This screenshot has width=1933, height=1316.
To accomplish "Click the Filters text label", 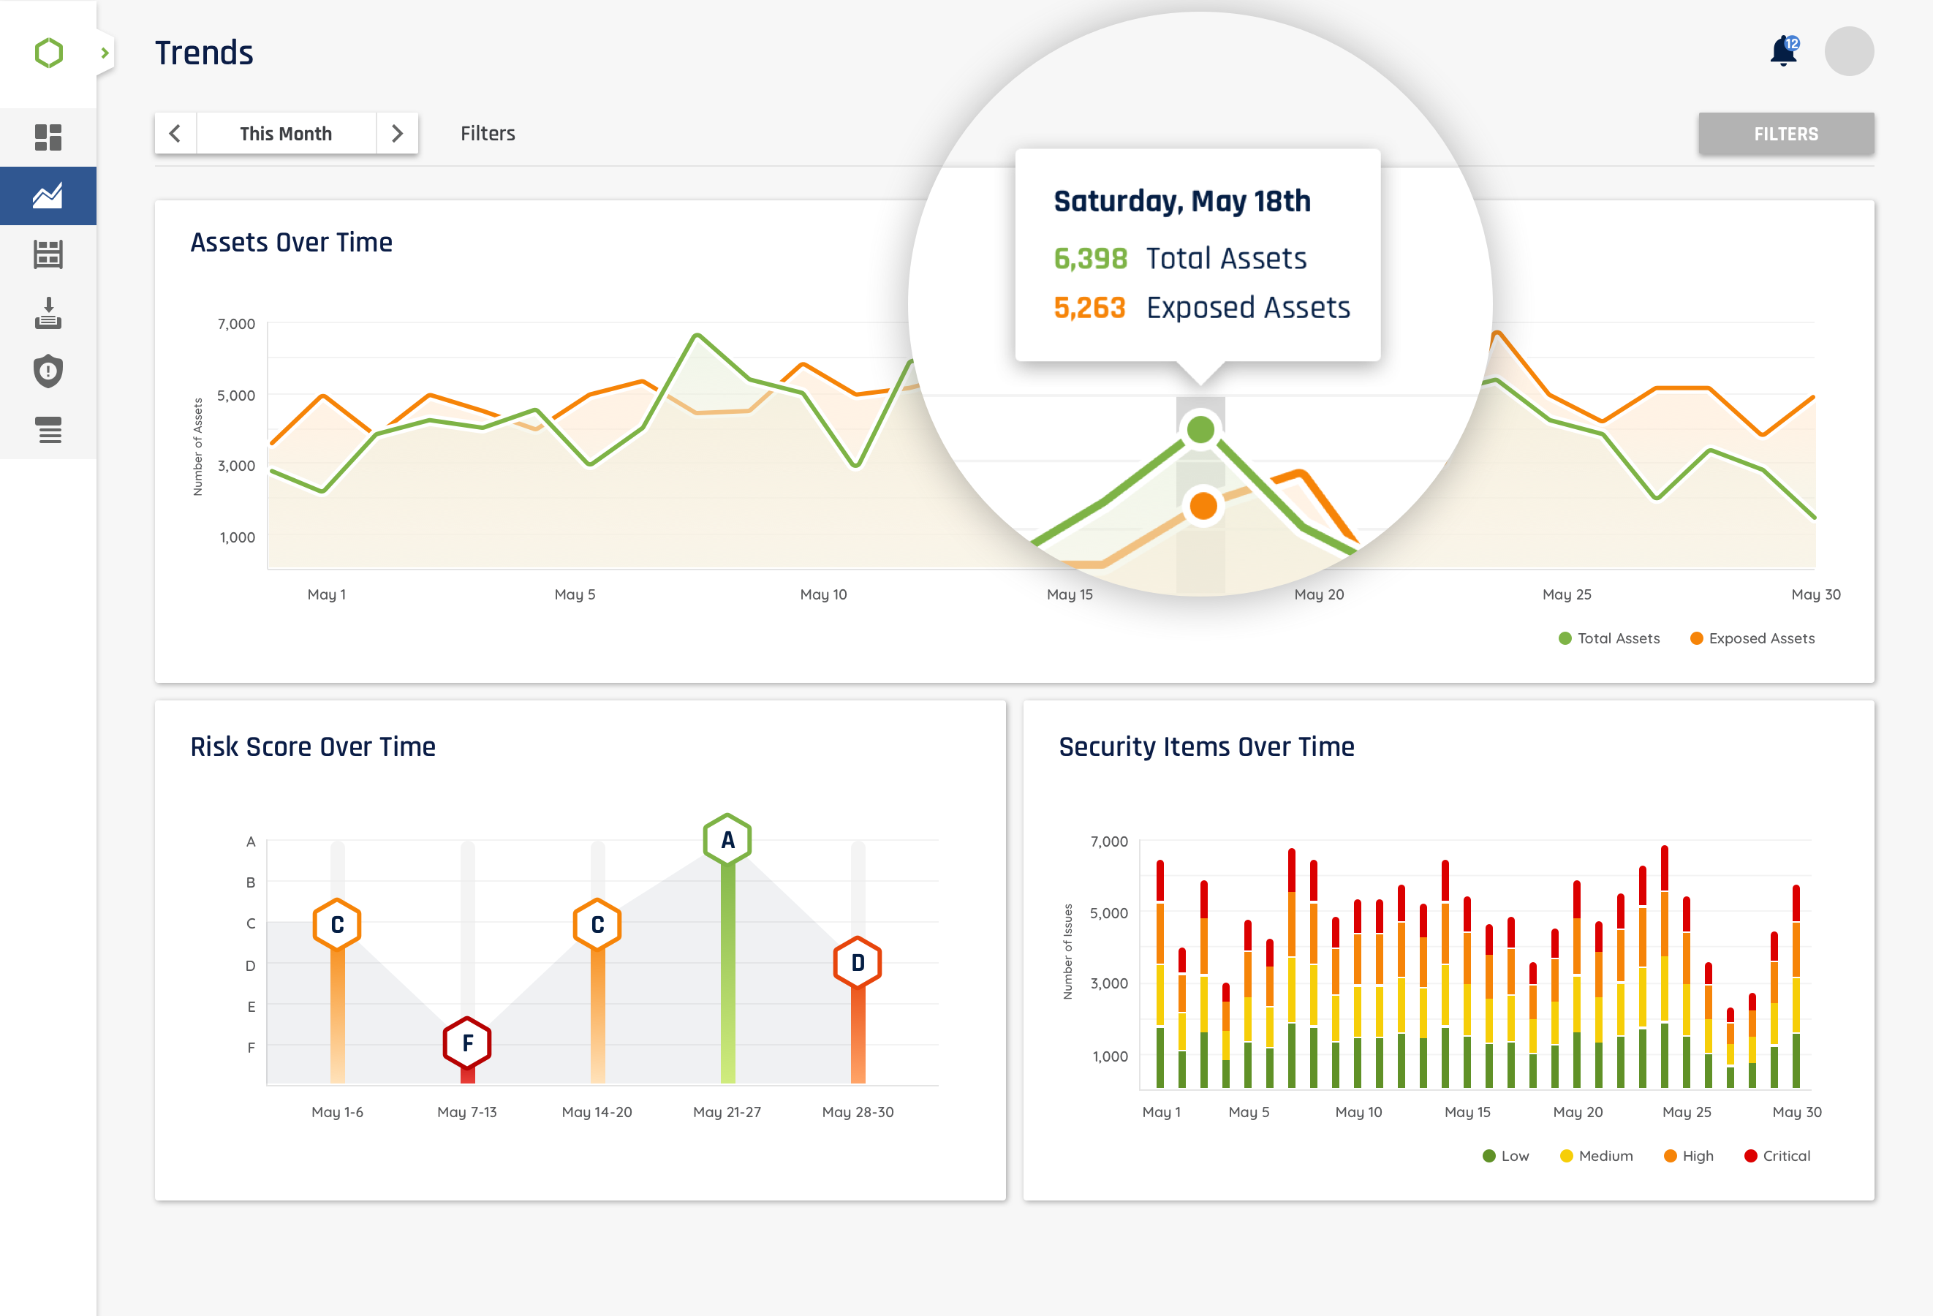I will click(488, 133).
